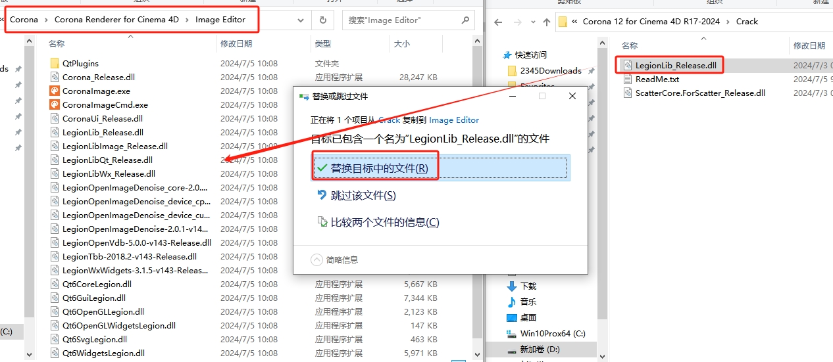Image resolution: width=833 pixels, height=362 pixels.
Task: Click the CoronaImage.exe application icon
Action: click(55, 91)
